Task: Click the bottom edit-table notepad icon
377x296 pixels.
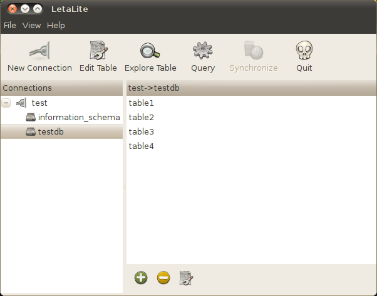Action: (186, 278)
